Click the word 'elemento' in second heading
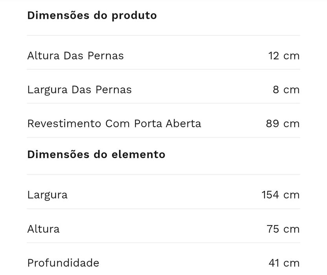This screenshot has width=327, height=275. 138,155
